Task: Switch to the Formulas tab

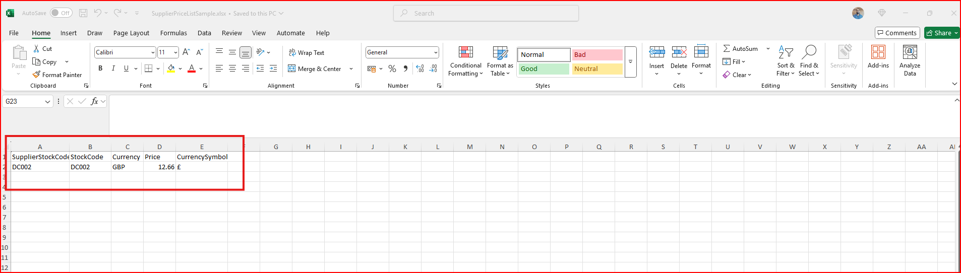Action: [173, 33]
